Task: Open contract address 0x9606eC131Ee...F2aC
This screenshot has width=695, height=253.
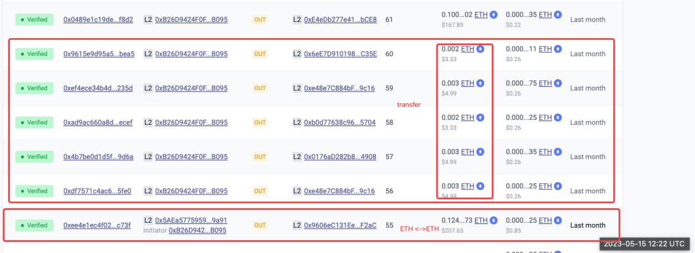Action: (340, 225)
